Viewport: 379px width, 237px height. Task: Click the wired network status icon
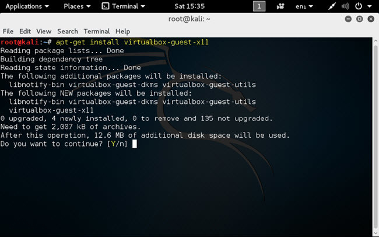click(x=332, y=6)
